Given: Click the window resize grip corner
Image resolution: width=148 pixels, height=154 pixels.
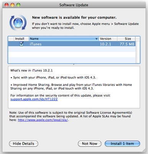Looking at the screenshot, I should [x=144, y=150].
